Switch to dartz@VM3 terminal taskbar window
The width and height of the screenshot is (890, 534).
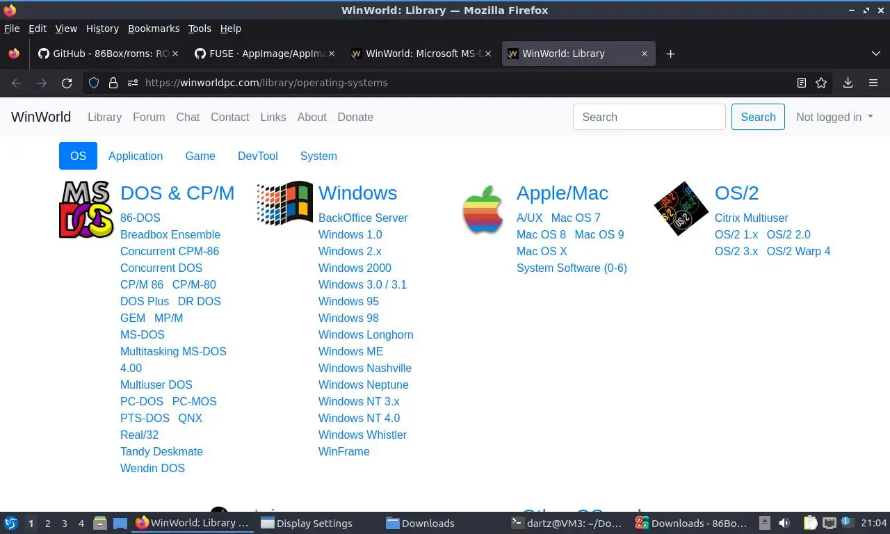click(567, 523)
